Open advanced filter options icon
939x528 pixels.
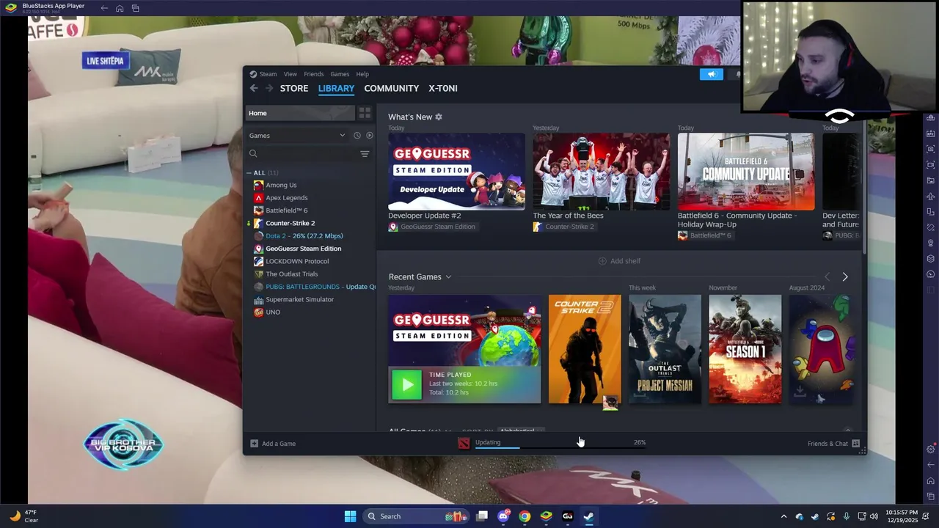pos(365,153)
